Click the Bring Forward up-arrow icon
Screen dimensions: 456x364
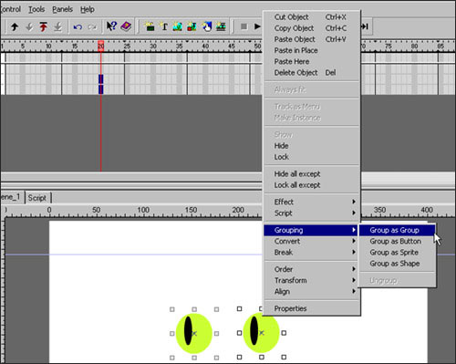pos(15,27)
